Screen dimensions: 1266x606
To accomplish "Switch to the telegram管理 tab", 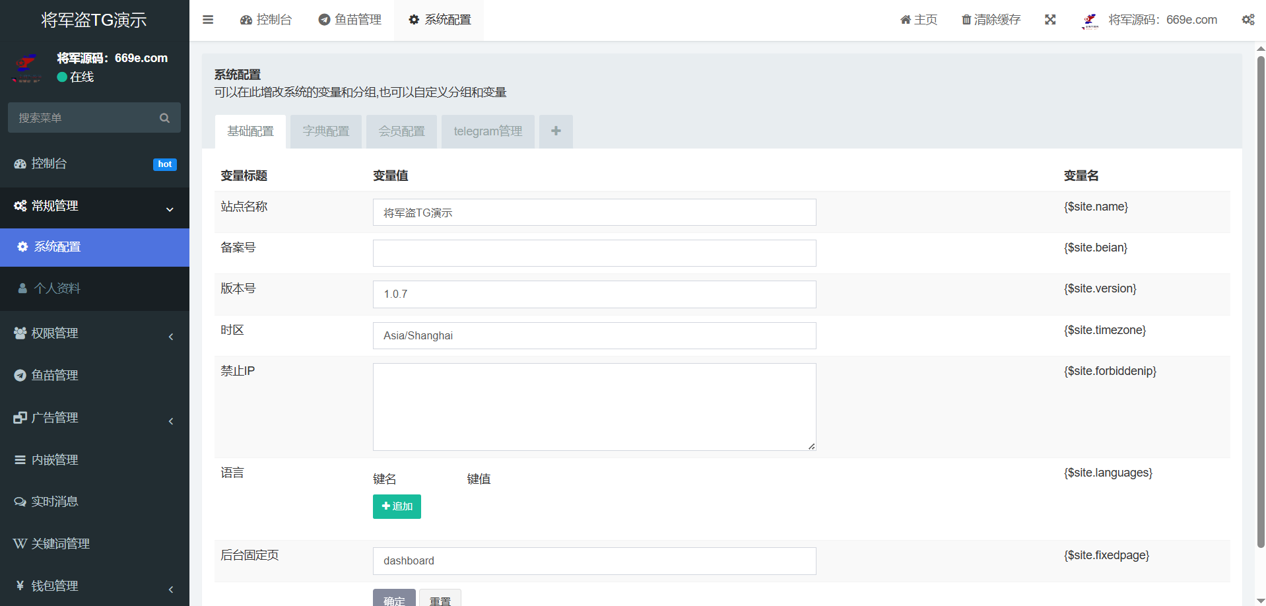I will [488, 131].
